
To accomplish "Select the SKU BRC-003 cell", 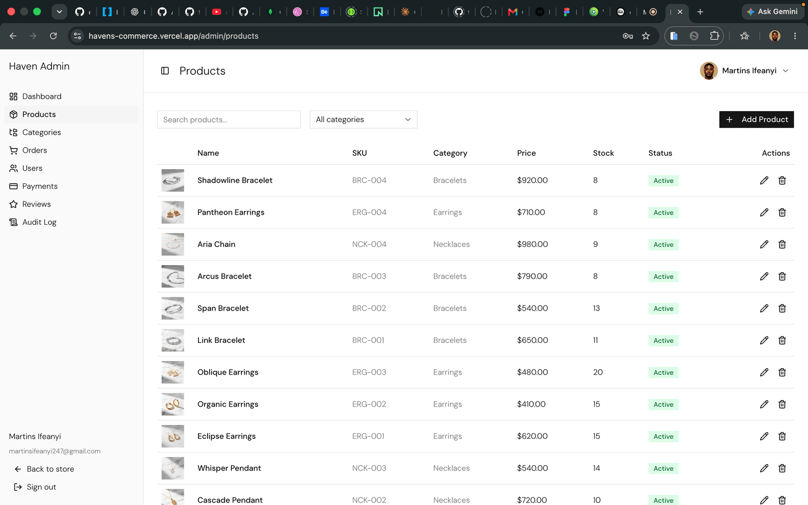I will click(369, 276).
